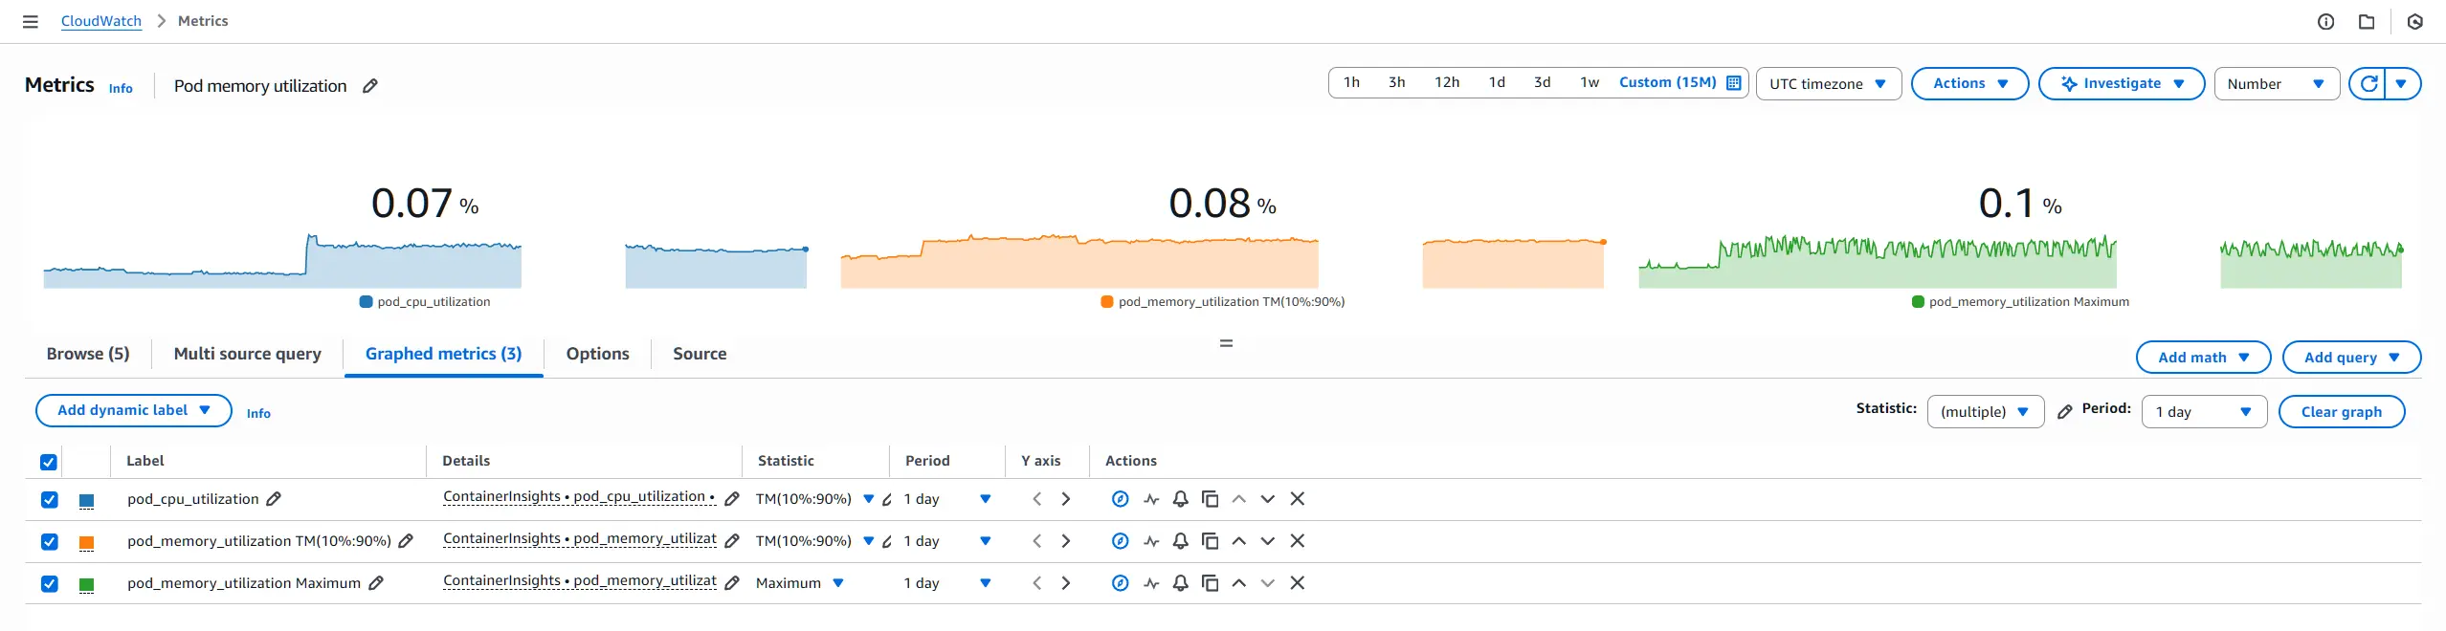Open the hamburger navigation menu
2446x631 pixels.
coord(31,21)
